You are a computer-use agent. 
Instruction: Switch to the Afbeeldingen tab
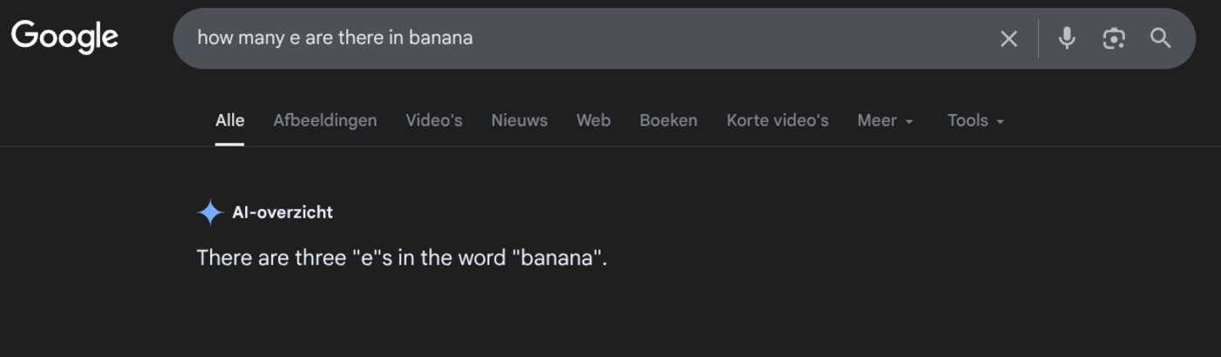[x=325, y=120]
